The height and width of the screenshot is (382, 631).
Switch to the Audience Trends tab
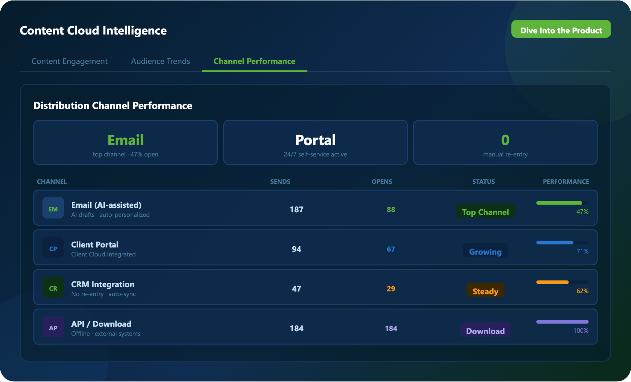[160, 61]
